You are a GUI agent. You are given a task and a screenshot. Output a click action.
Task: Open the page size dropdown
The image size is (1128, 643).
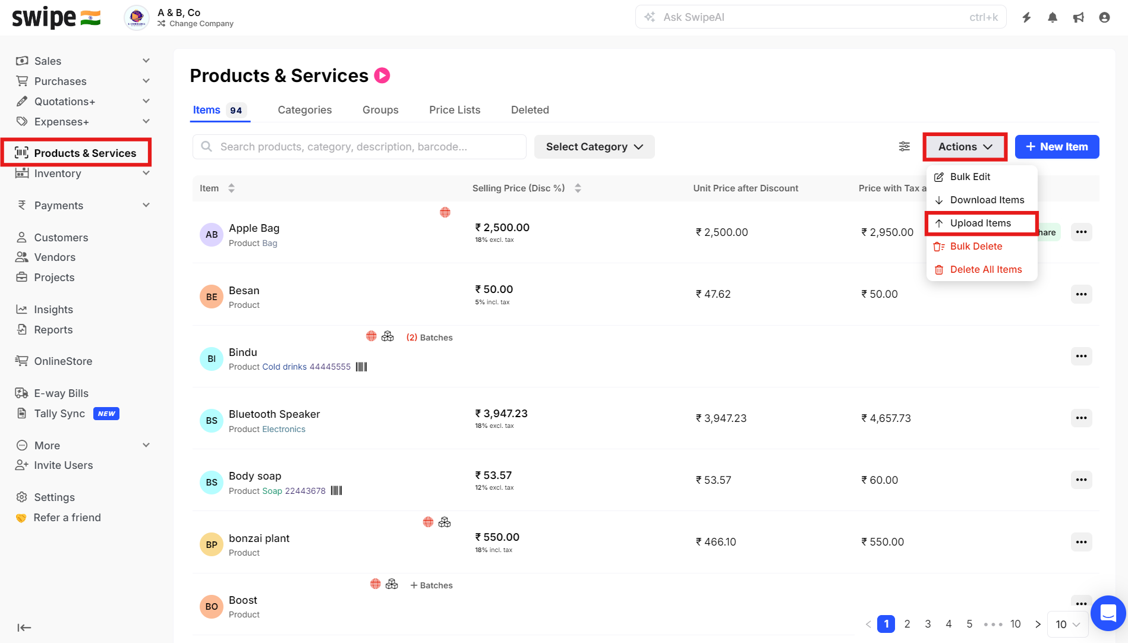[x=1067, y=624]
